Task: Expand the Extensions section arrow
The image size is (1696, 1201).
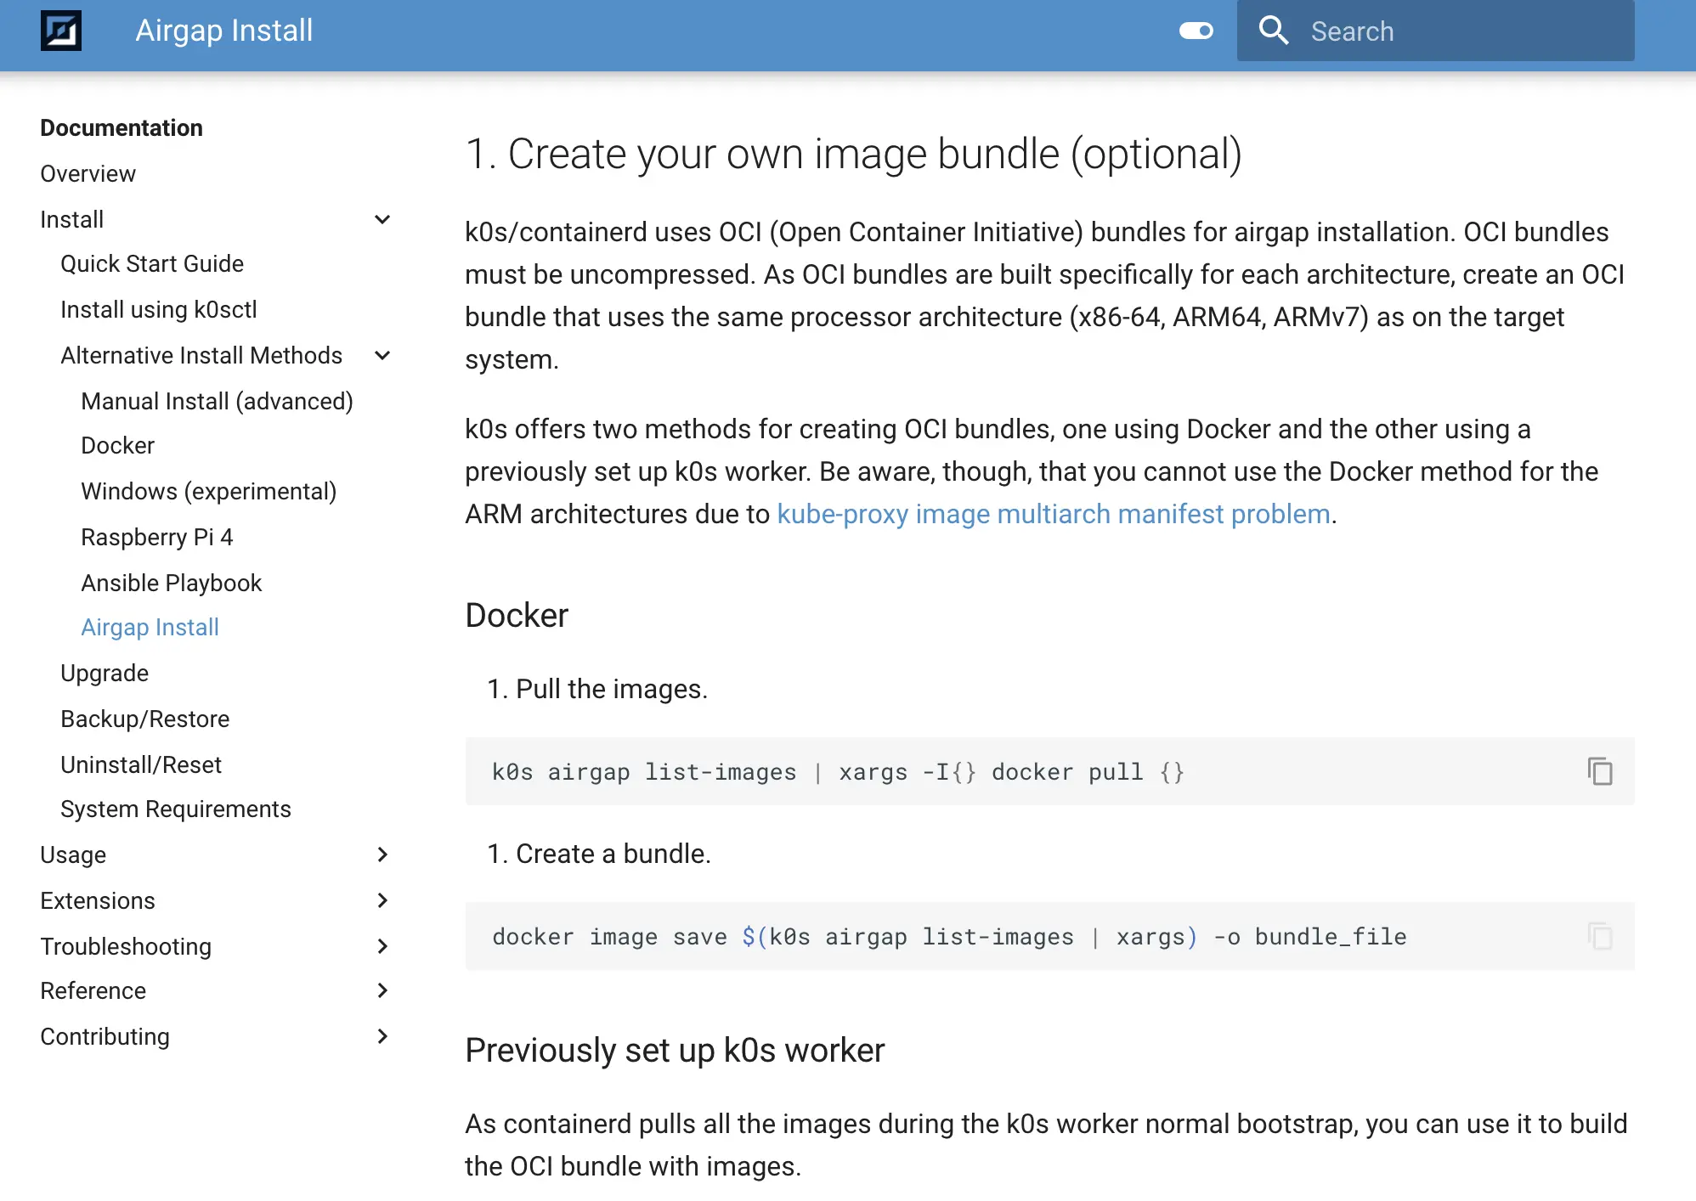Action: tap(382, 900)
